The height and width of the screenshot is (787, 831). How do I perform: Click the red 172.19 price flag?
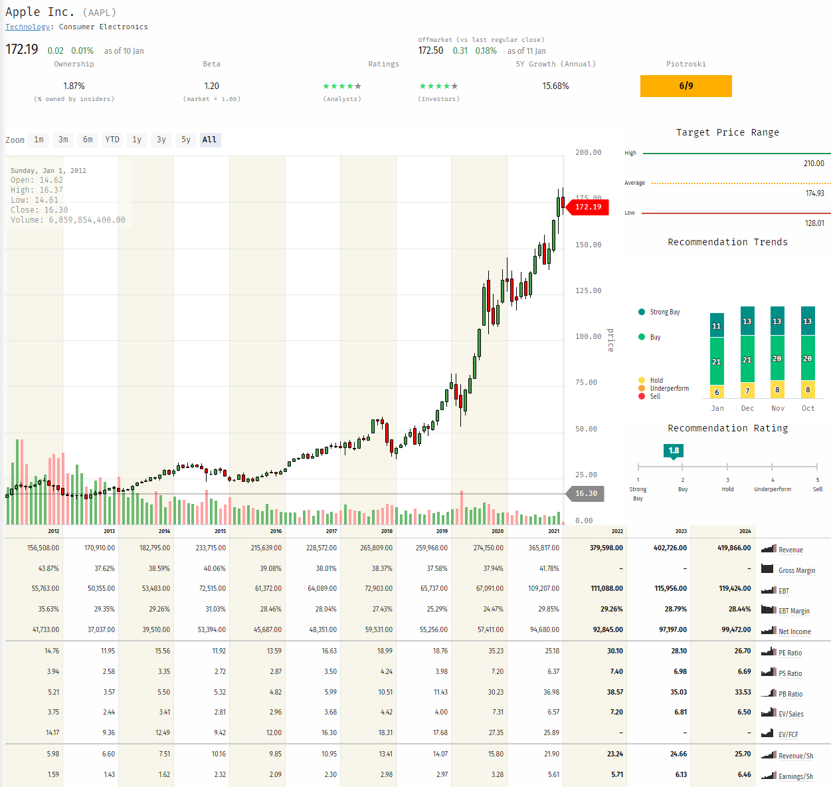[x=587, y=207]
